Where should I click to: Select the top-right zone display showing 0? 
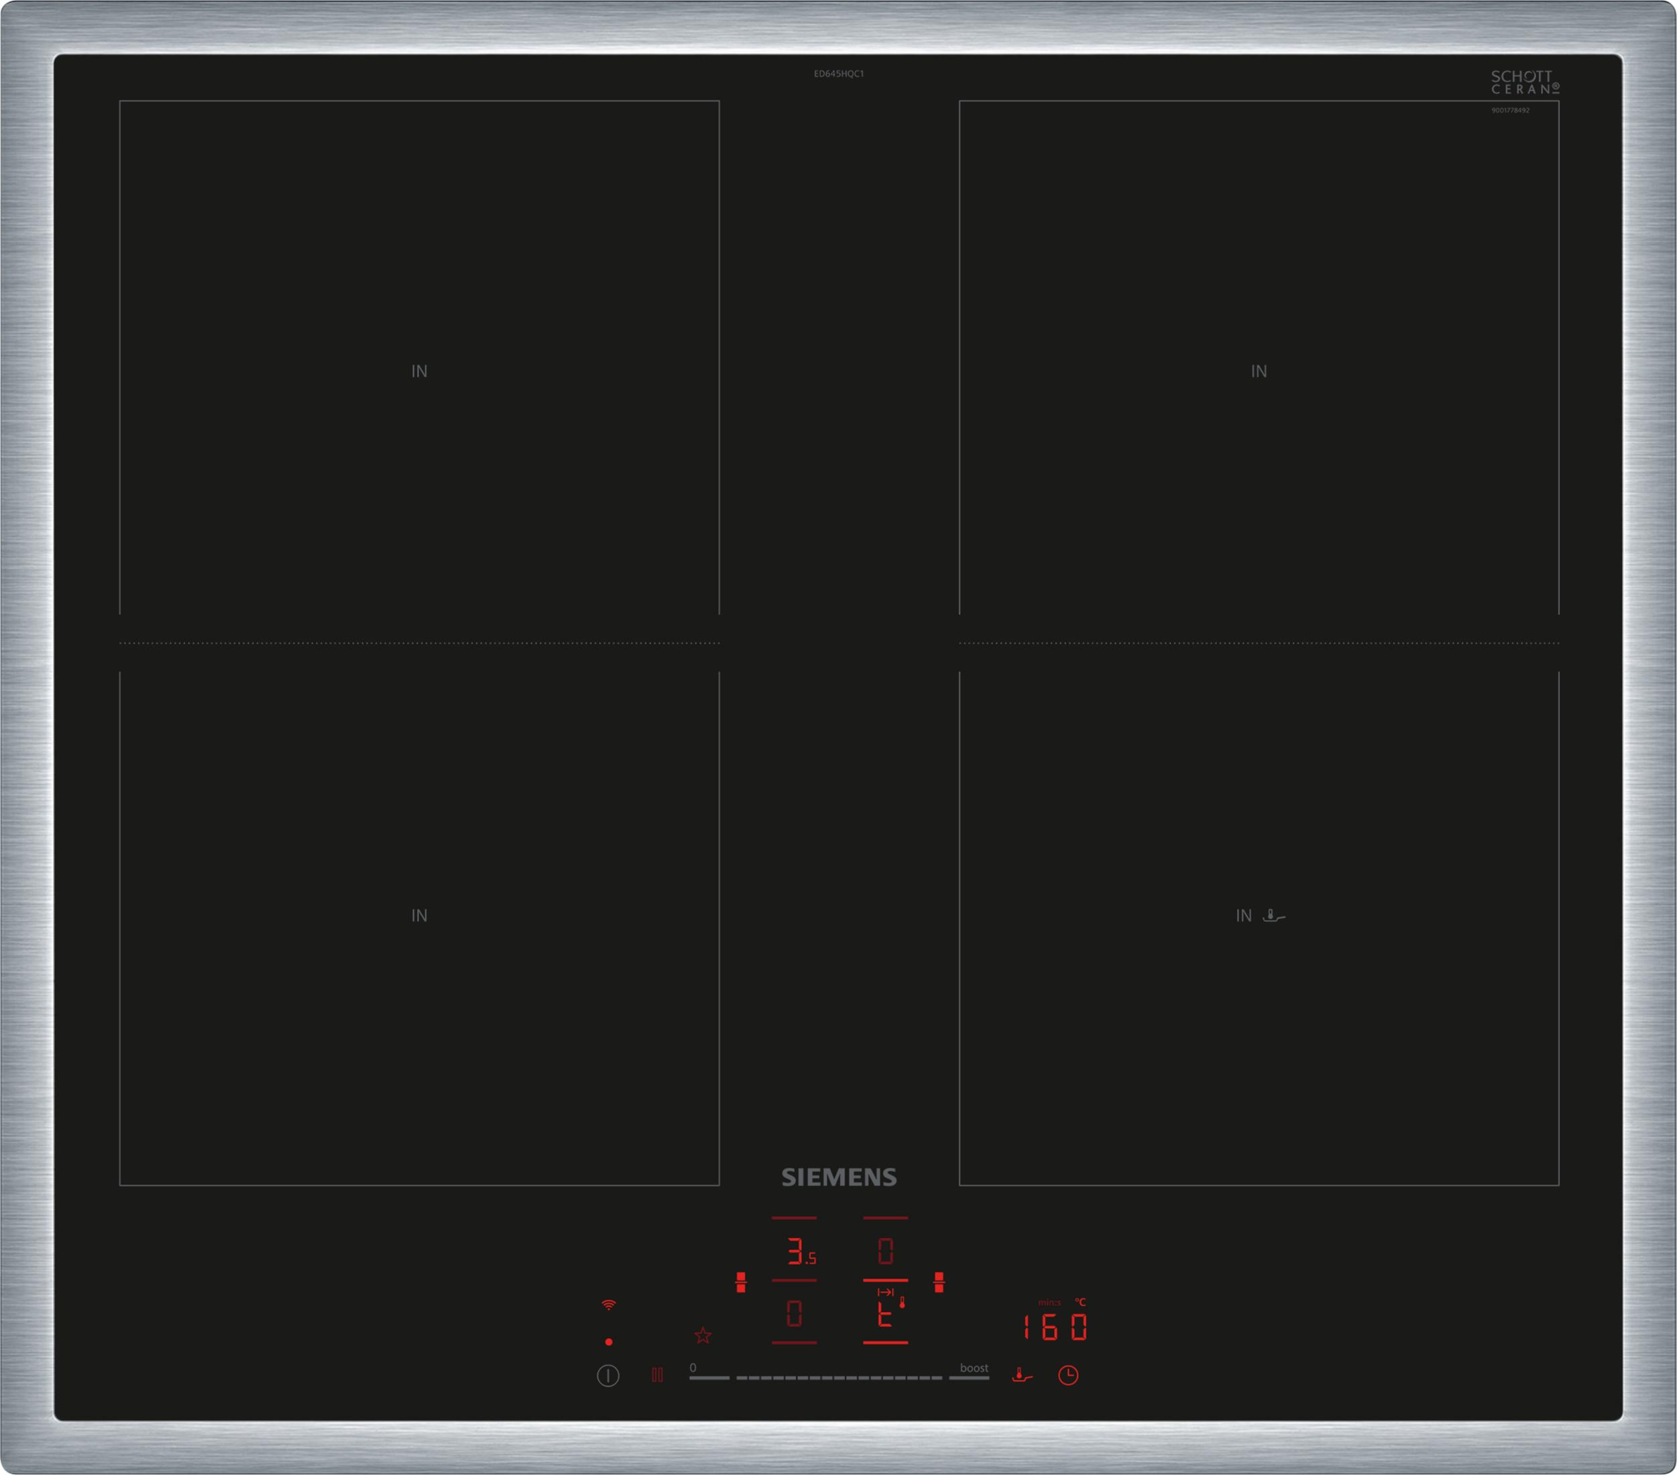pyautogui.click(x=885, y=1251)
